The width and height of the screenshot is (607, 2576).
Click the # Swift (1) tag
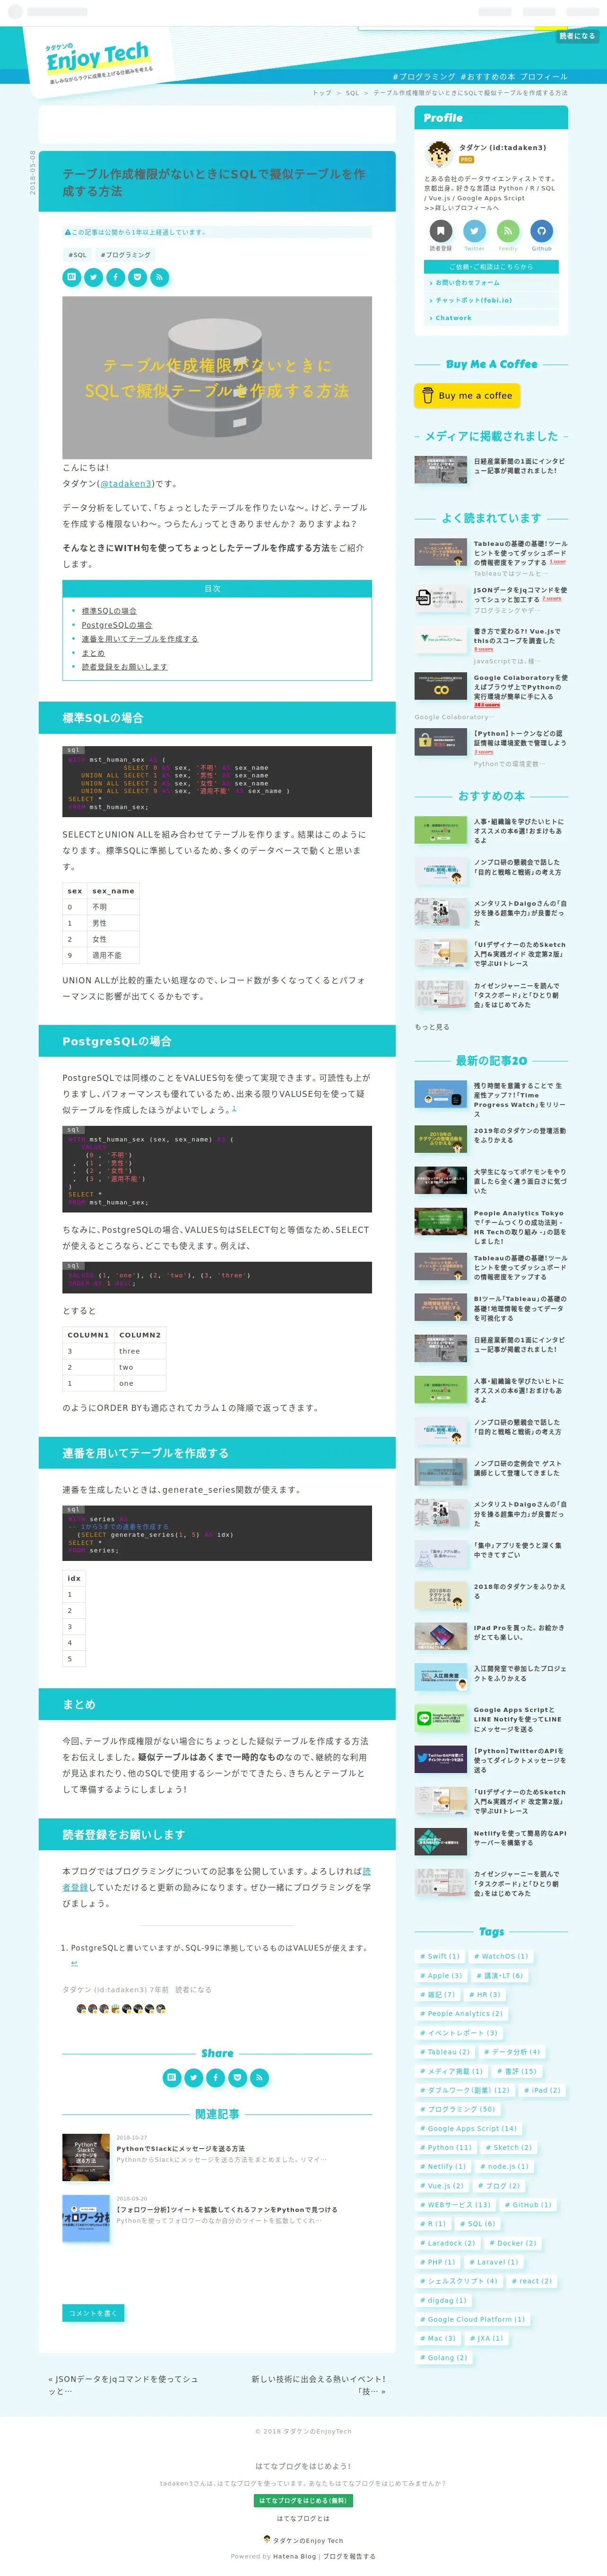(440, 1956)
